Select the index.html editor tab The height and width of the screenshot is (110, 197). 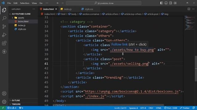pyautogui.click(x=48, y=9)
